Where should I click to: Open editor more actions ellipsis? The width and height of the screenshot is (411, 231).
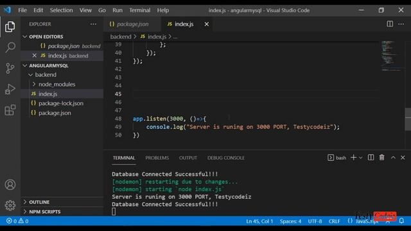tap(401, 24)
